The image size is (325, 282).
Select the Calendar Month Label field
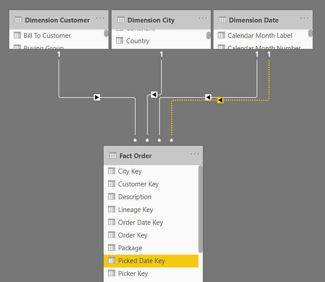click(x=260, y=35)
